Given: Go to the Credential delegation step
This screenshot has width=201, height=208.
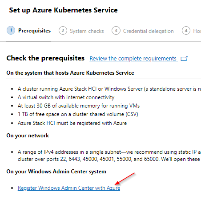Looking at the screenshot, I should pos(149,31).
